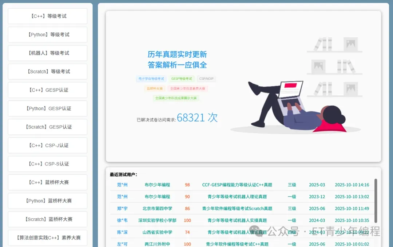Click timestamp 2025-10-10 14:16
This screenshot has width=393, height=247.
[x=352, y=185]
